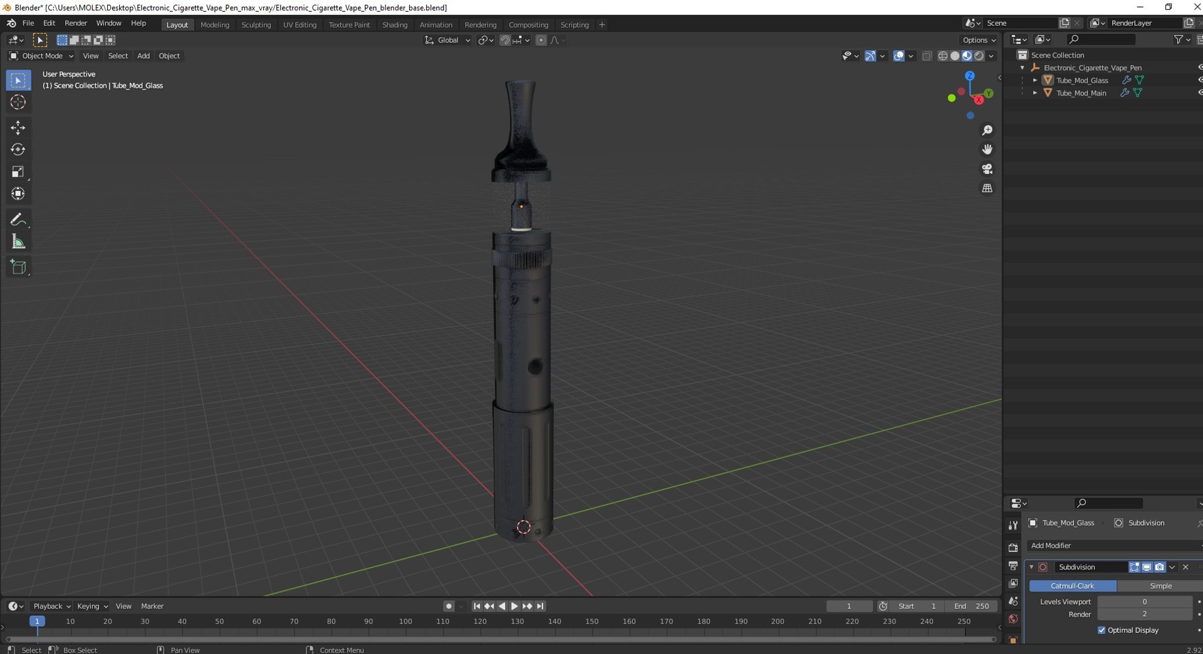
Task: Select Catmull-Clark subdivision type
Action: 1073,586
